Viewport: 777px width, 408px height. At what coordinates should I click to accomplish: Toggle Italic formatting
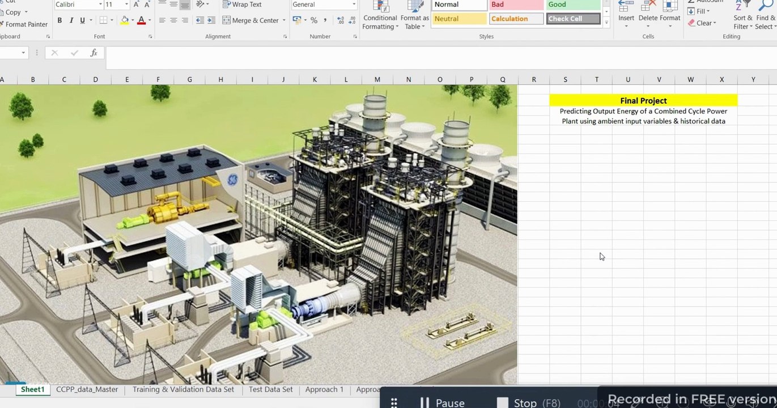(x=71, y=20)
